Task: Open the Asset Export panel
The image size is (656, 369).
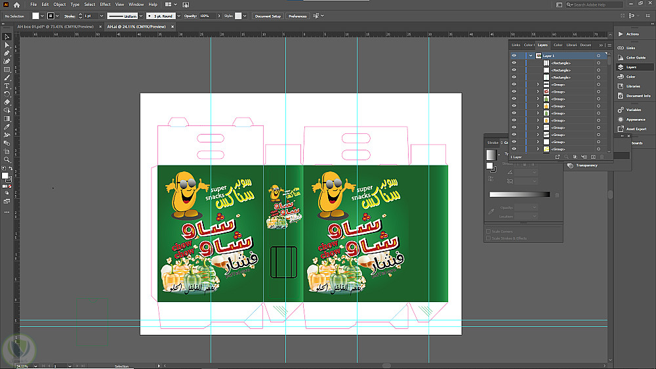Action: [x=636, y=129]
